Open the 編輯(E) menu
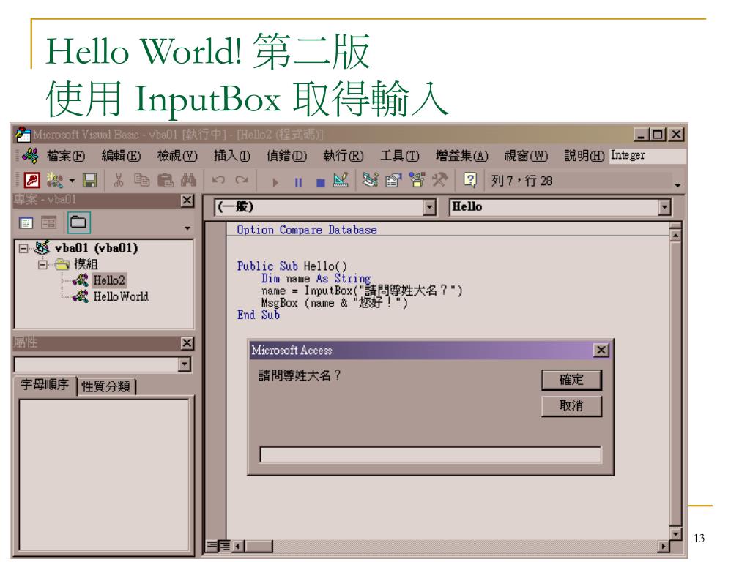 121,156
